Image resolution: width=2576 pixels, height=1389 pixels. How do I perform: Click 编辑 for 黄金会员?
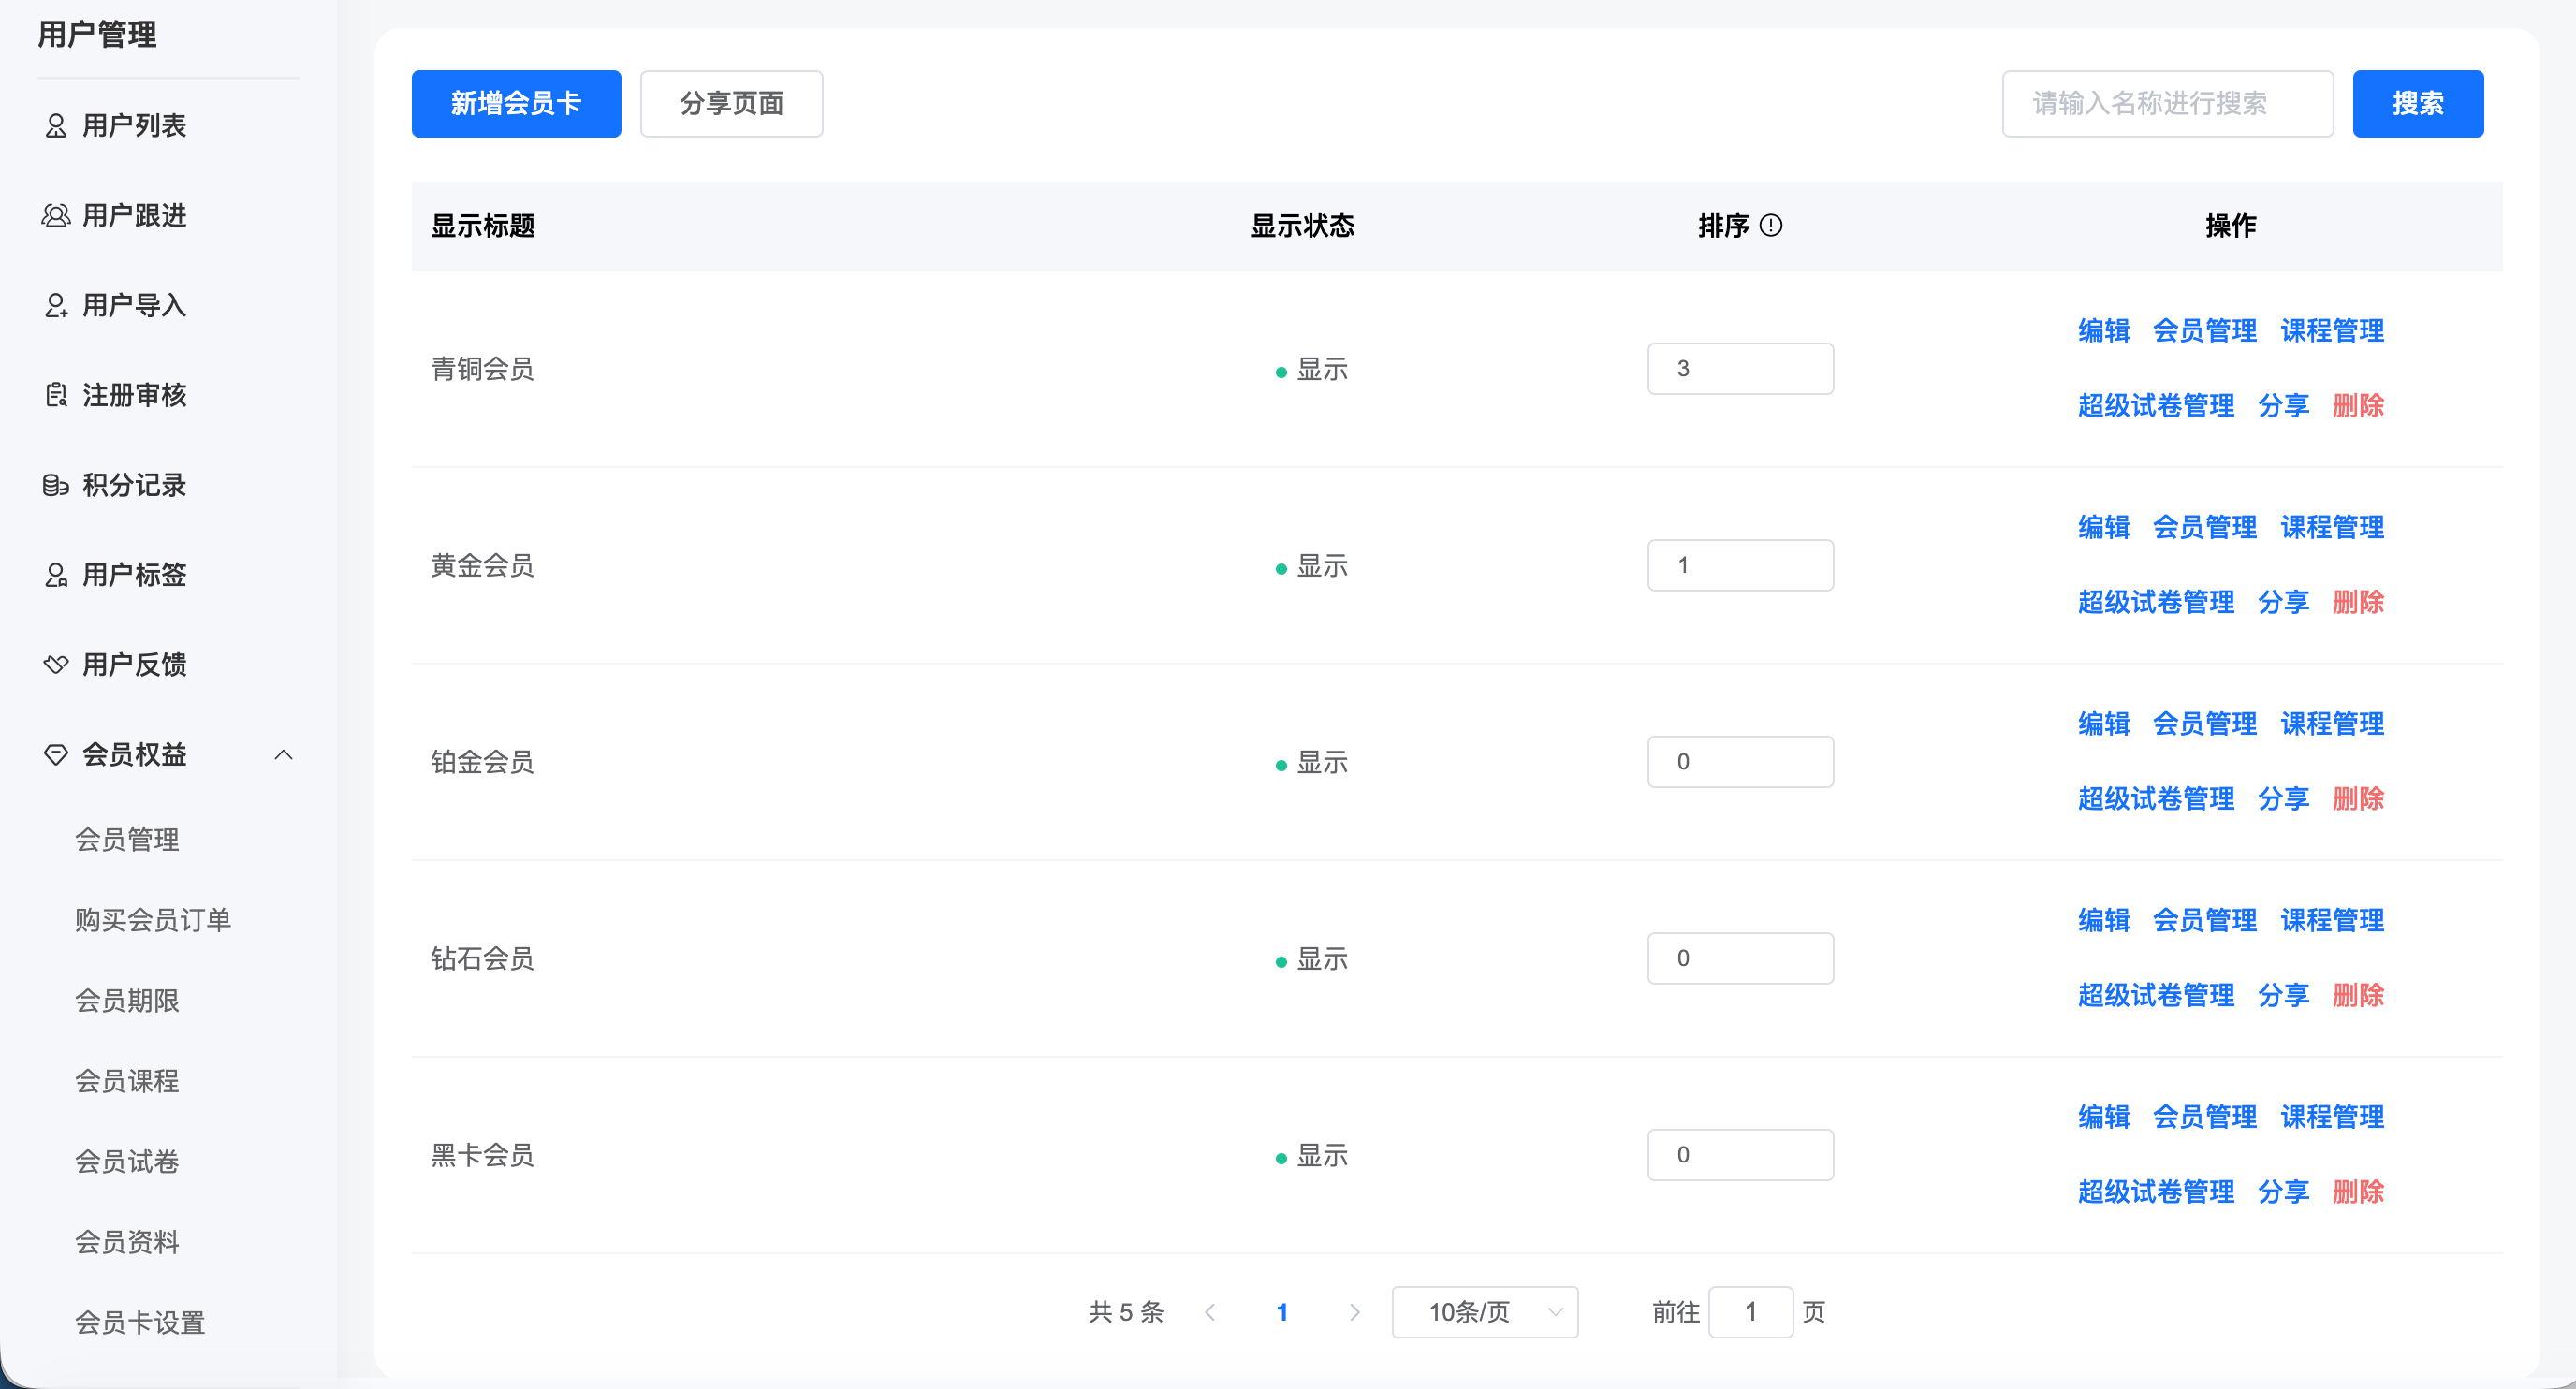[2103, 528]
